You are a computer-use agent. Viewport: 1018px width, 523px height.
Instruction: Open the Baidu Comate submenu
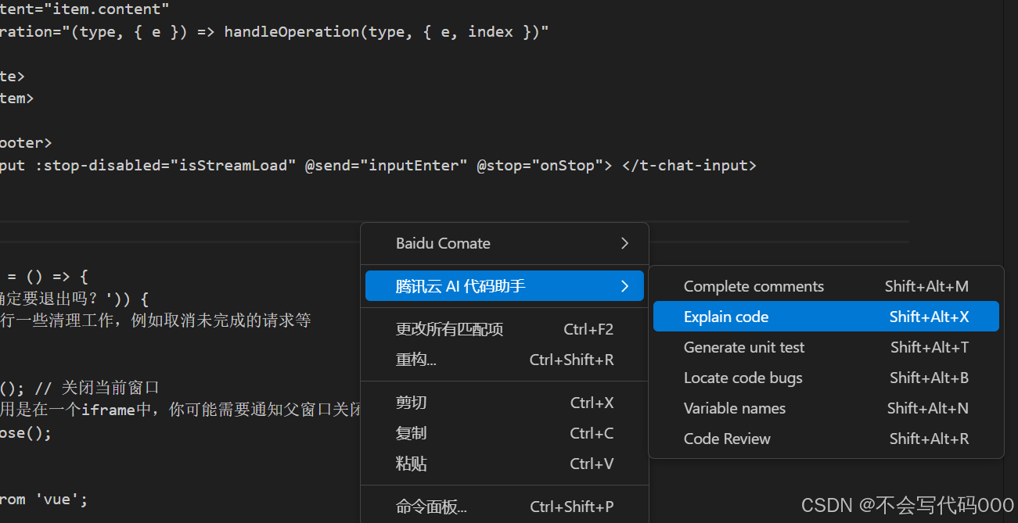504,243
